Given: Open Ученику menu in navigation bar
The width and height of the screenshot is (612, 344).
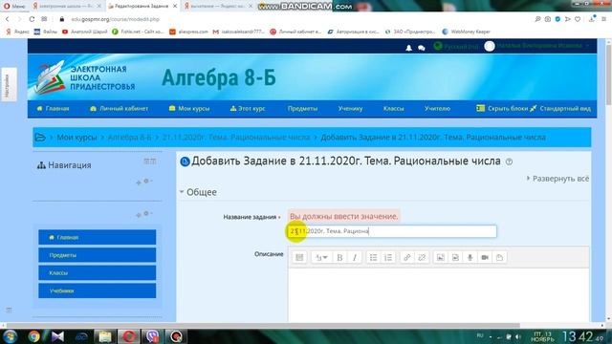Looking at the screenshot, I should (350, 108).
